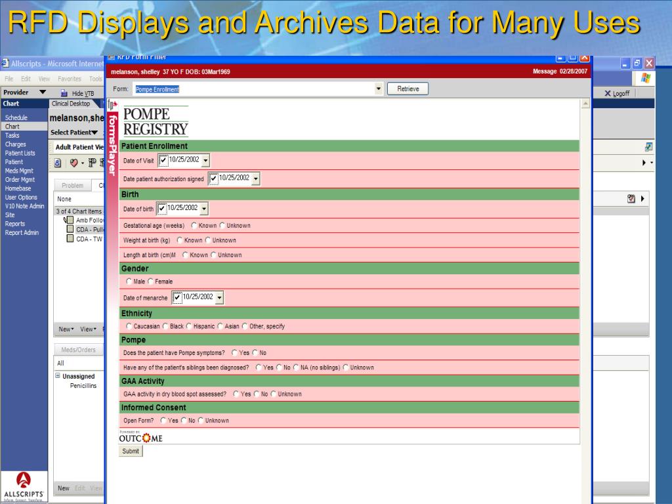
Task: Toggle the Date of Visit checkbox
Action: point(163,160)
